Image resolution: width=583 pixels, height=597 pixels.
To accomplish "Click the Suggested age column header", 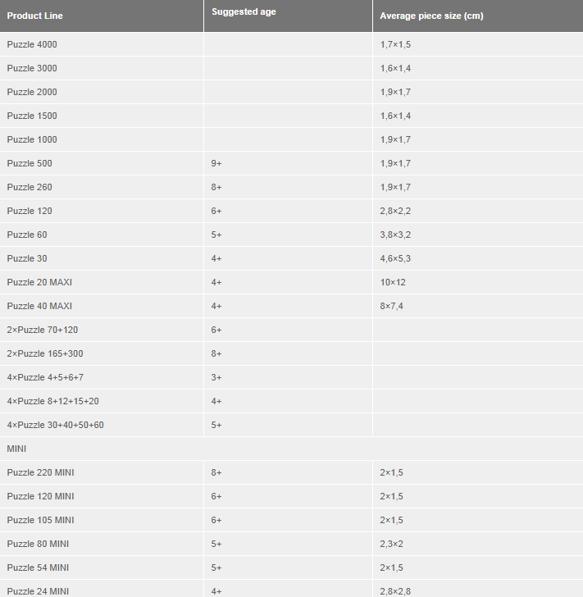I will 244,11.
